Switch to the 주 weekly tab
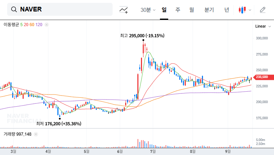 (178, 10)
